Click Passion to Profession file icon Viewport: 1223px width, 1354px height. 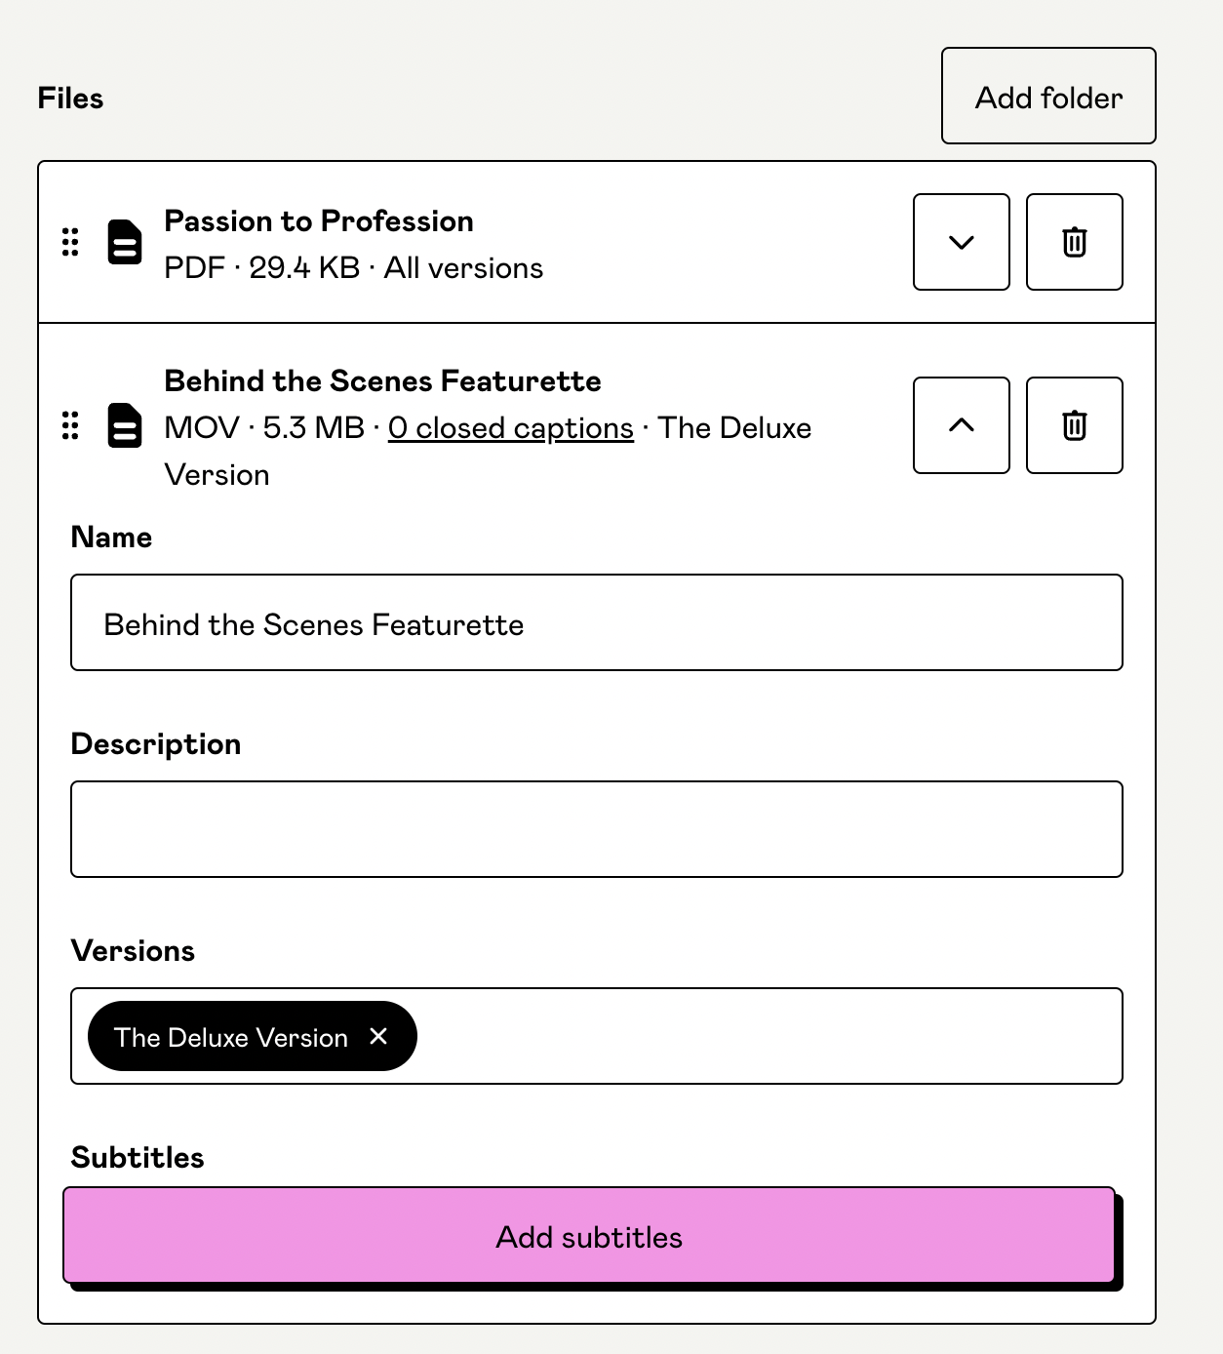(125, 242)
